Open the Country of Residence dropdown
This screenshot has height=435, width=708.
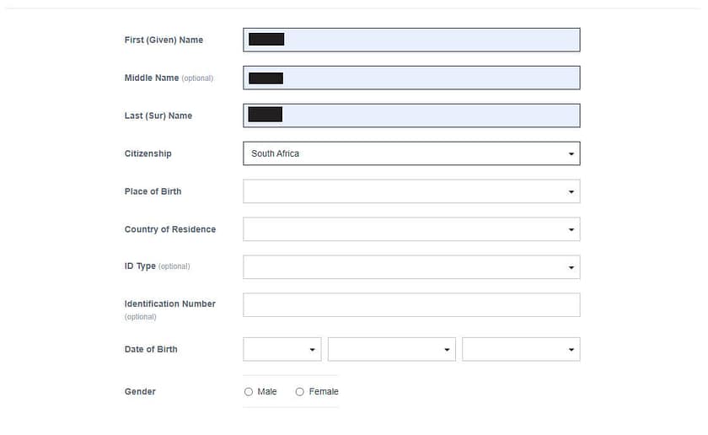(410, 229)
